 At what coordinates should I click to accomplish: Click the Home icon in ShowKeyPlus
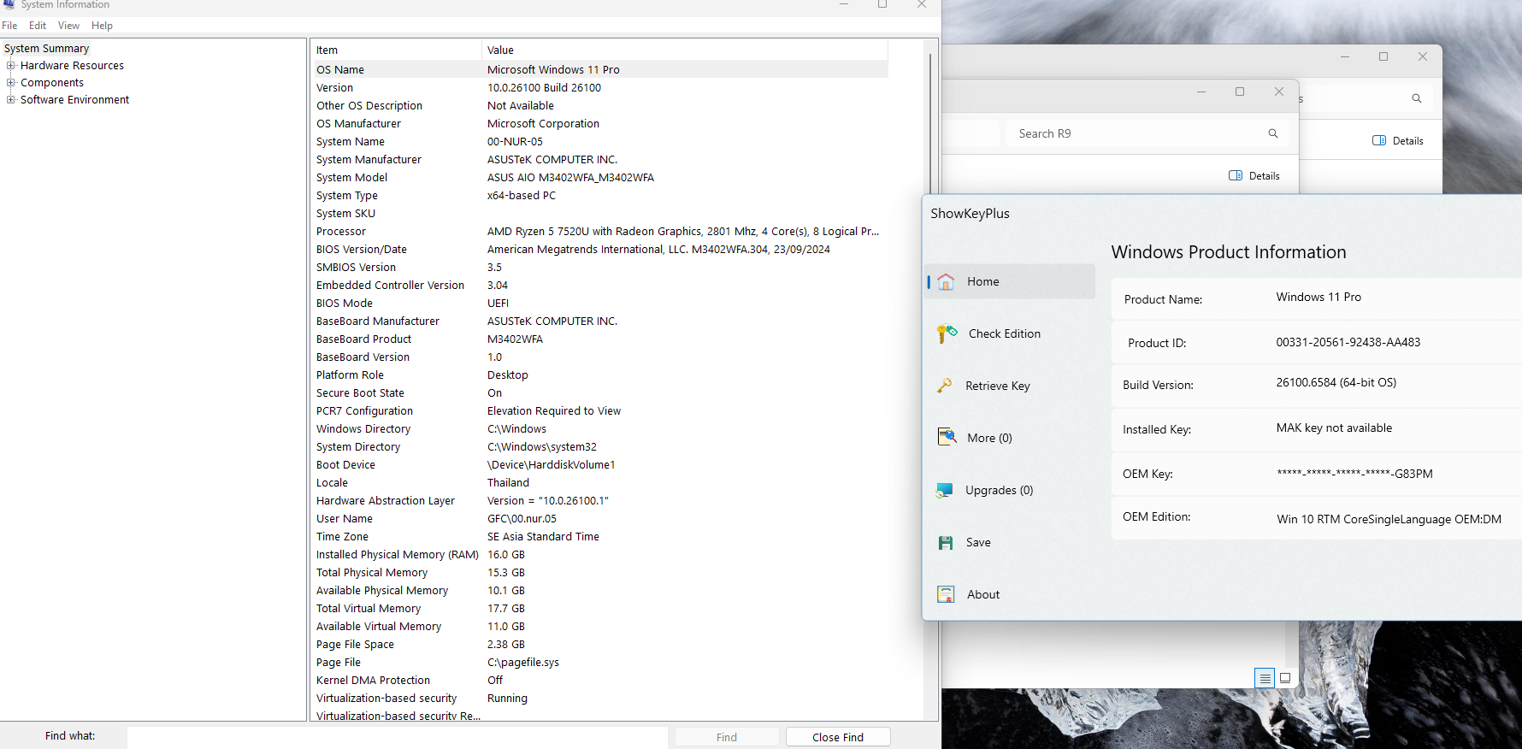coord(946,282)
